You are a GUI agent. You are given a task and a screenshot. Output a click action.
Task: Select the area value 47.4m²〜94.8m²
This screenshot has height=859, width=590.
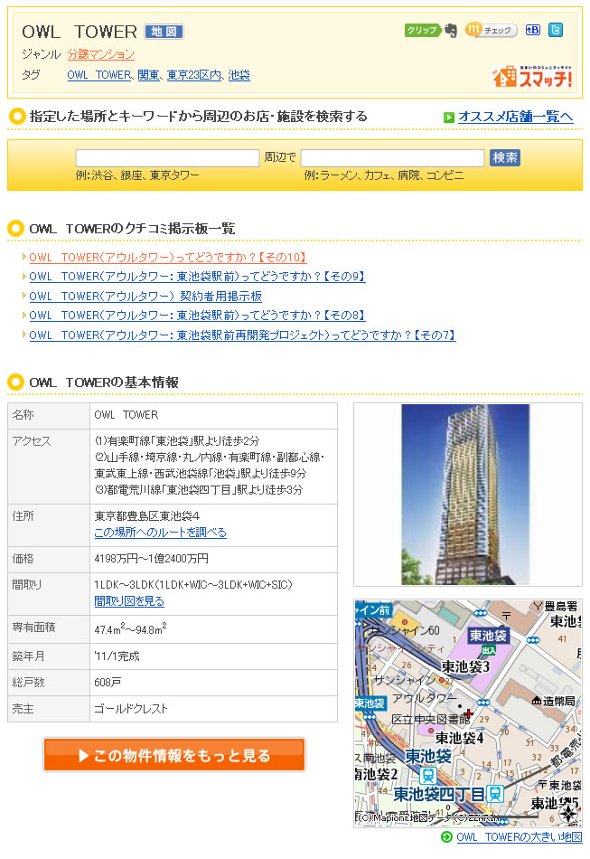tap(130, 629)
